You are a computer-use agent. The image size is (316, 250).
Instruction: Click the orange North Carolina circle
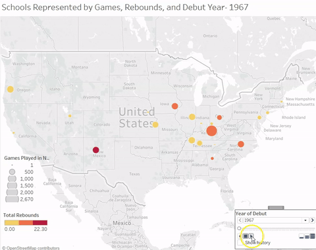[241, 144]
